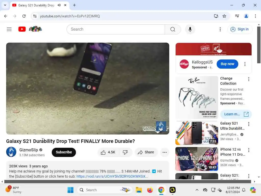Click the browser back arrow
Screen dimensions: 261x196
pyautogui.click(x=6, y=16)
